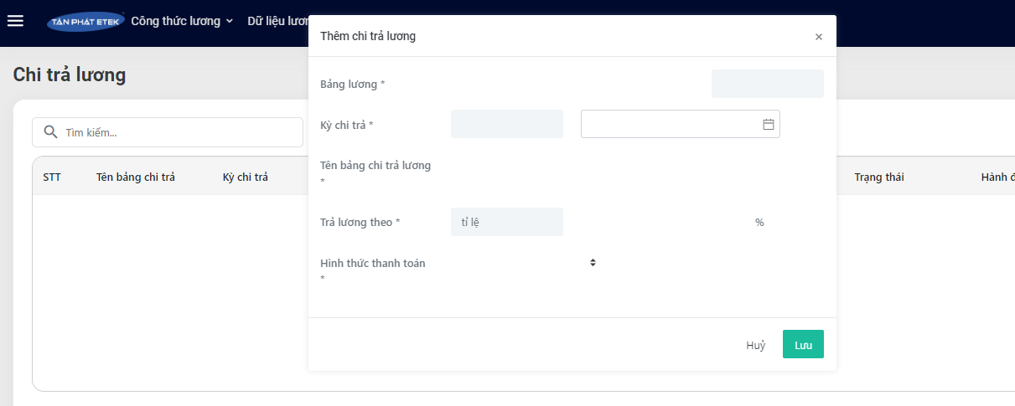Click the Kỳ chi trả grey field

[x=507, y=124]
